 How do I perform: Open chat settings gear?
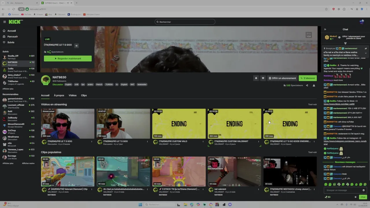click(x=356, y=197)
